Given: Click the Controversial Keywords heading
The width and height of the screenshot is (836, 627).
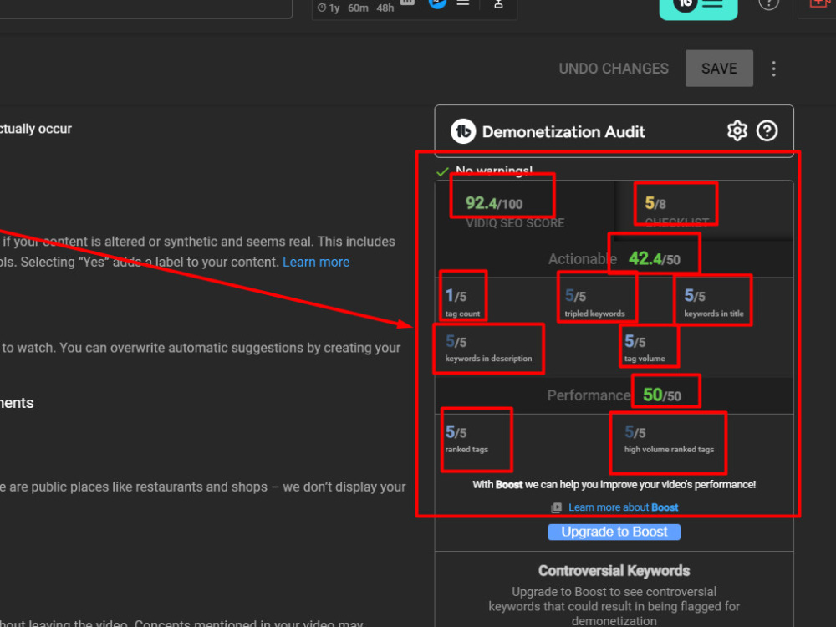Looking at the screenshot, I should 614,571.
